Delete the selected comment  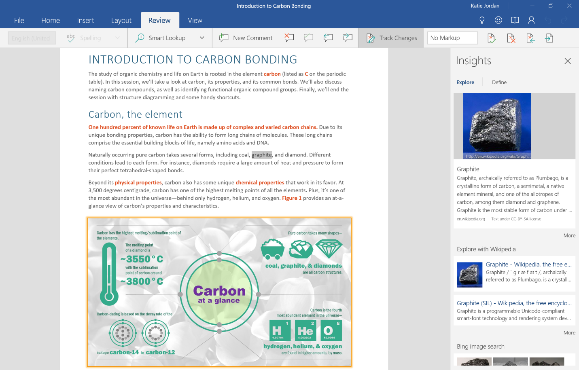tap(289, 38)
